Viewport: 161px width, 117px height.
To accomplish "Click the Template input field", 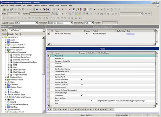I will [40, 14].
